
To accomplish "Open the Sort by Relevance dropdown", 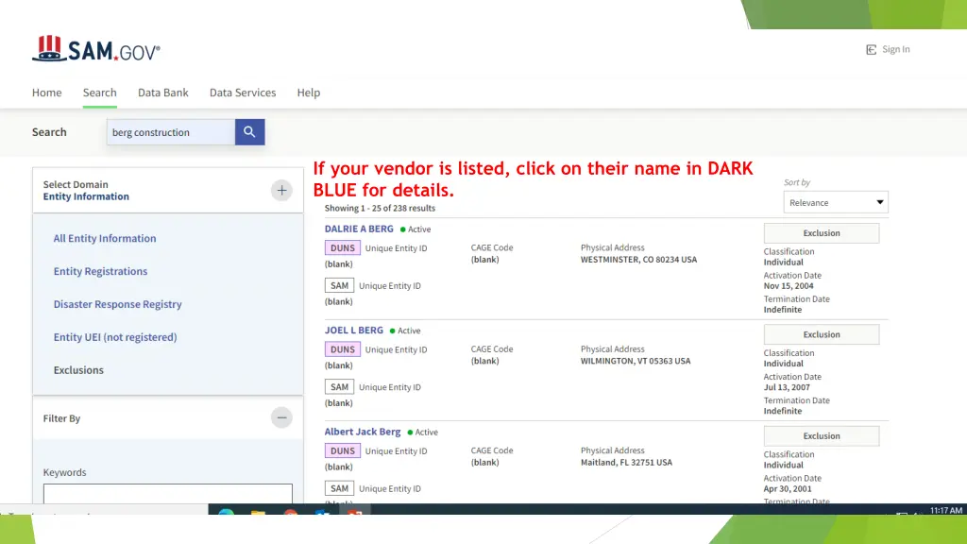I will pyautogui.click(x=836, y=202).
